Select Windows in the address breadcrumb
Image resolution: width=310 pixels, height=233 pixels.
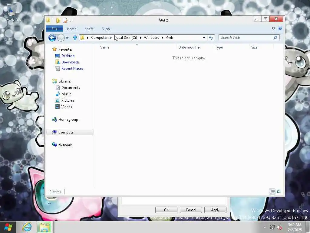[x=151, y=38]
